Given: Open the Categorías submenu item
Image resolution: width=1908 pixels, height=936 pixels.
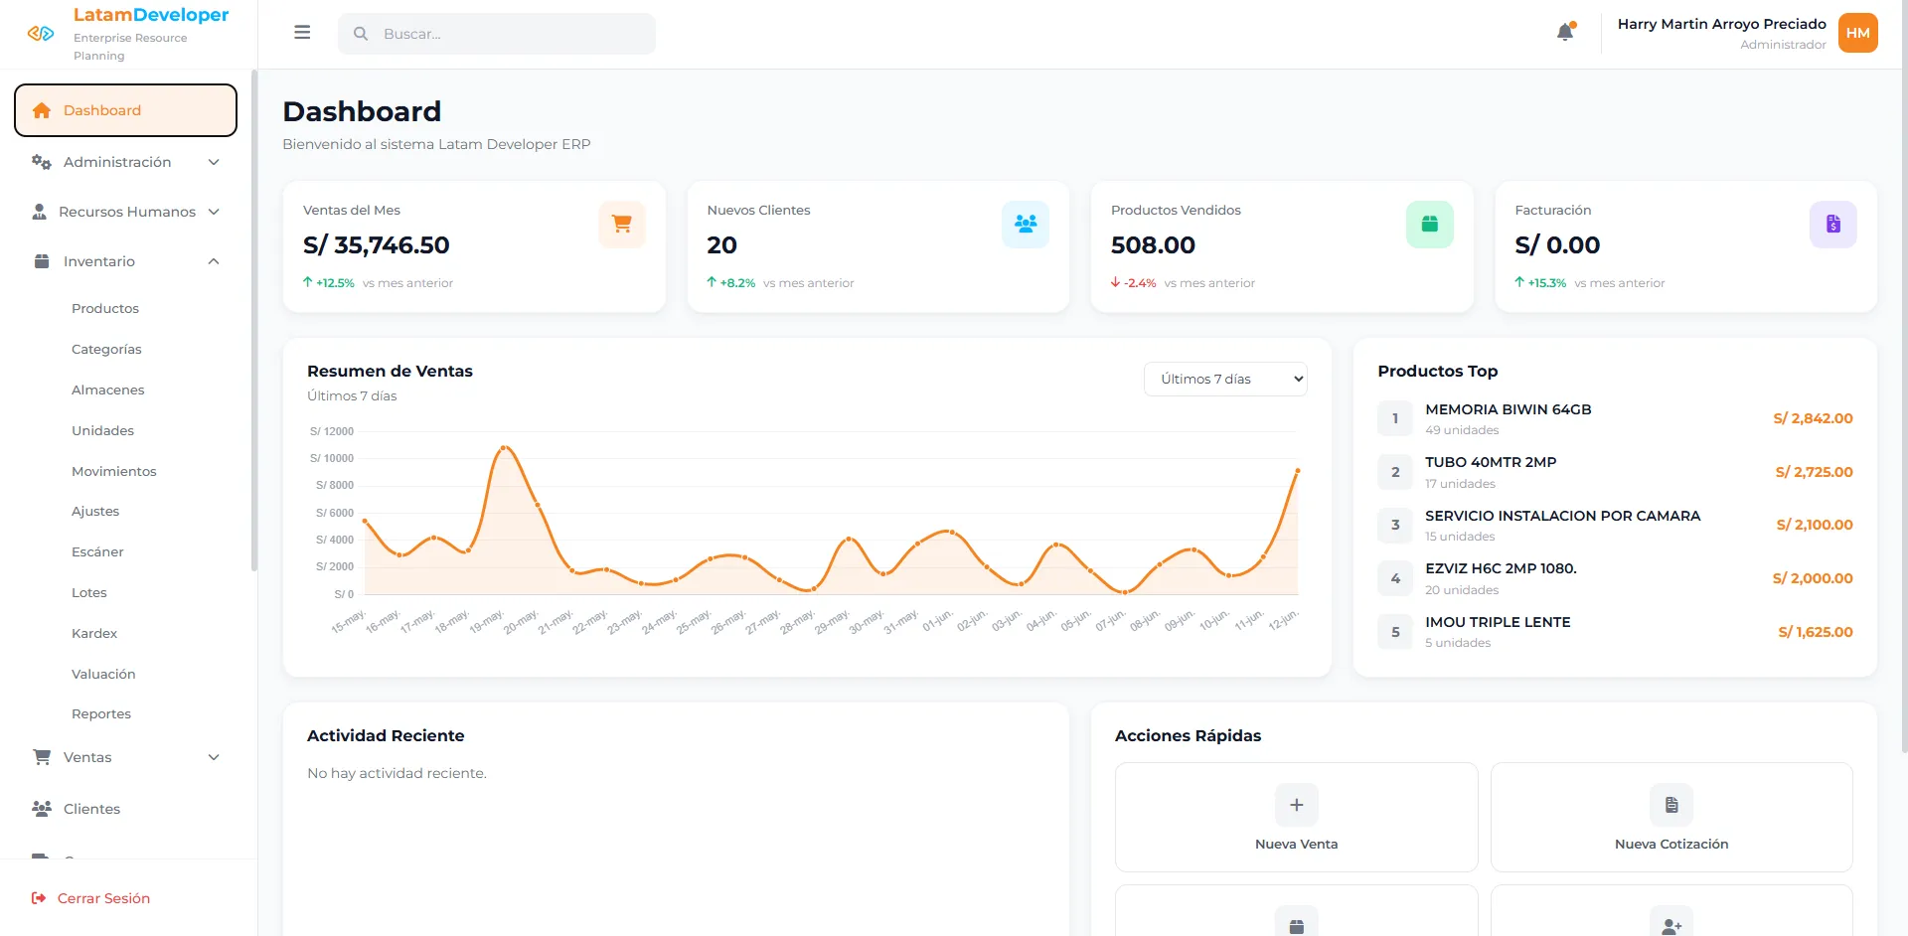Looking at the screenshot, I should [x=106, y=350].
